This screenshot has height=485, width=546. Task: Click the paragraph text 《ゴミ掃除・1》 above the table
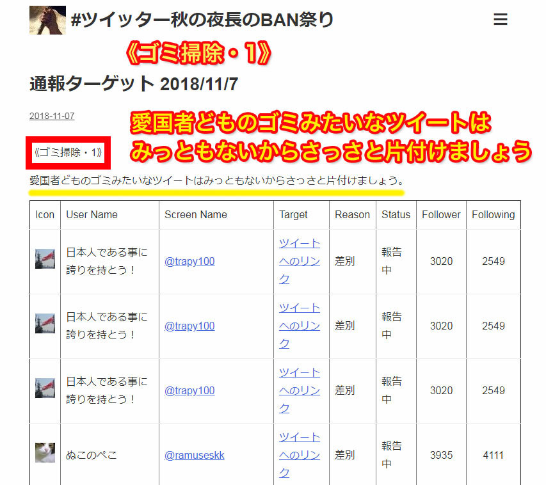(68, 152)
